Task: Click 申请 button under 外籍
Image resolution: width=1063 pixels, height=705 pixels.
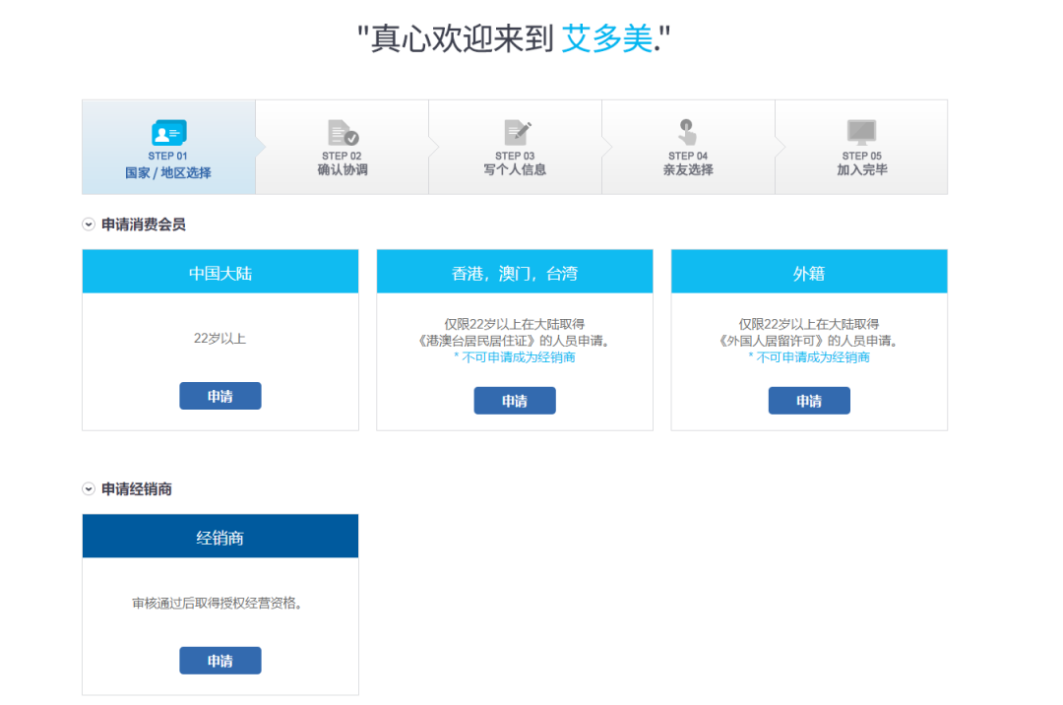Action: tap(809, 401)
